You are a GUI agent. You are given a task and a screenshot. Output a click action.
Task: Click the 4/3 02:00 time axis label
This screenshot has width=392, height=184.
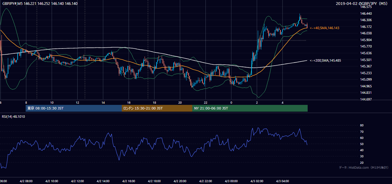click(257, 181)
